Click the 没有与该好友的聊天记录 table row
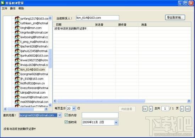The height and width of the screenshot is (138, 195). coord(122,29)
